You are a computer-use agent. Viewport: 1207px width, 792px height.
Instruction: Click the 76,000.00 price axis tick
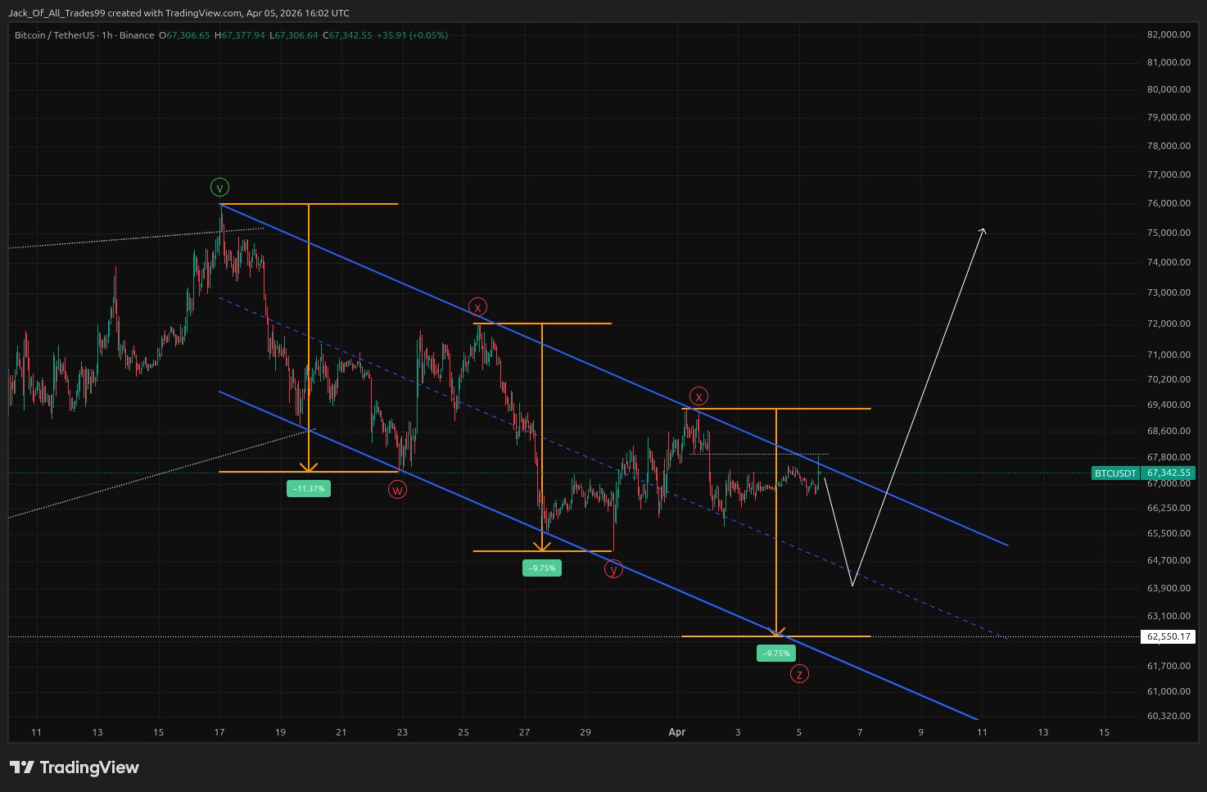point(1168,204)
